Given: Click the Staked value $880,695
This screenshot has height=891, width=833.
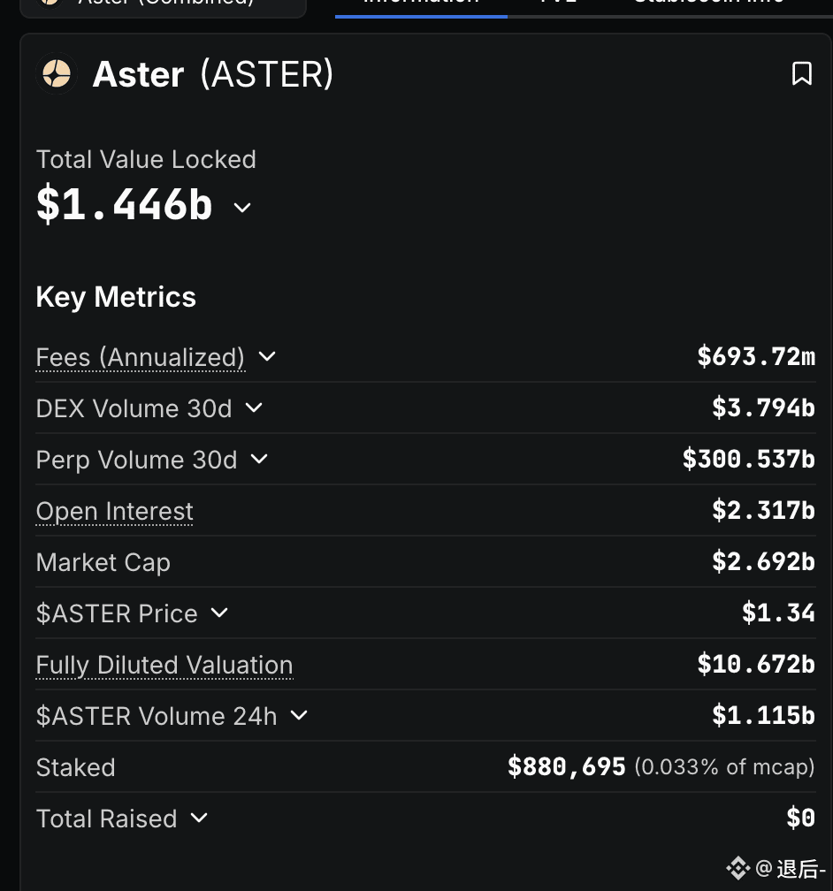Looking at the screenshot, I should 566,766.
